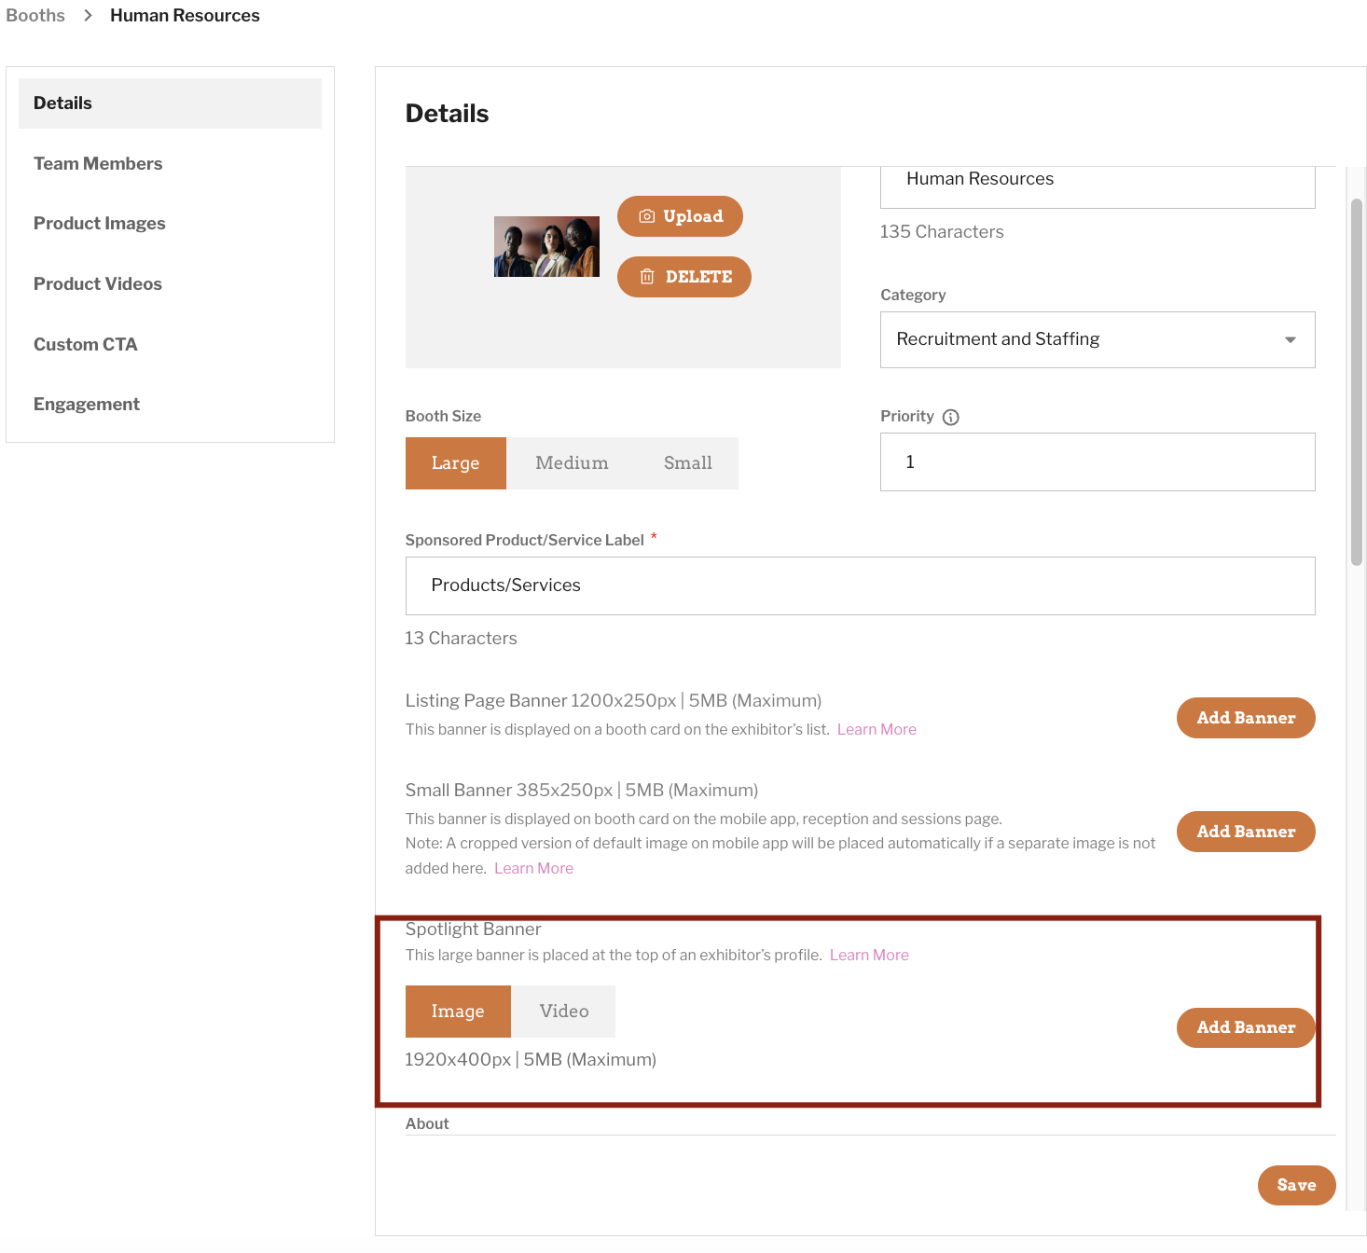Click the '135 Characters' counter text

tap(942, 232)
